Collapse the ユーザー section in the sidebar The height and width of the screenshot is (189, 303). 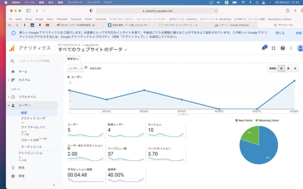click(9, 105)
